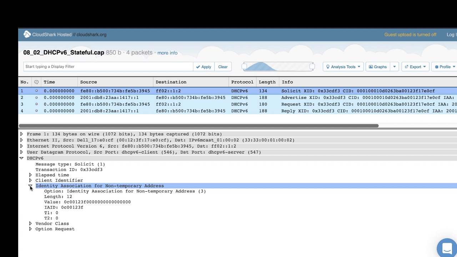The image size is (457, 257).
Task: Select the Length: 12 line
Action: [x=58, y=197]
